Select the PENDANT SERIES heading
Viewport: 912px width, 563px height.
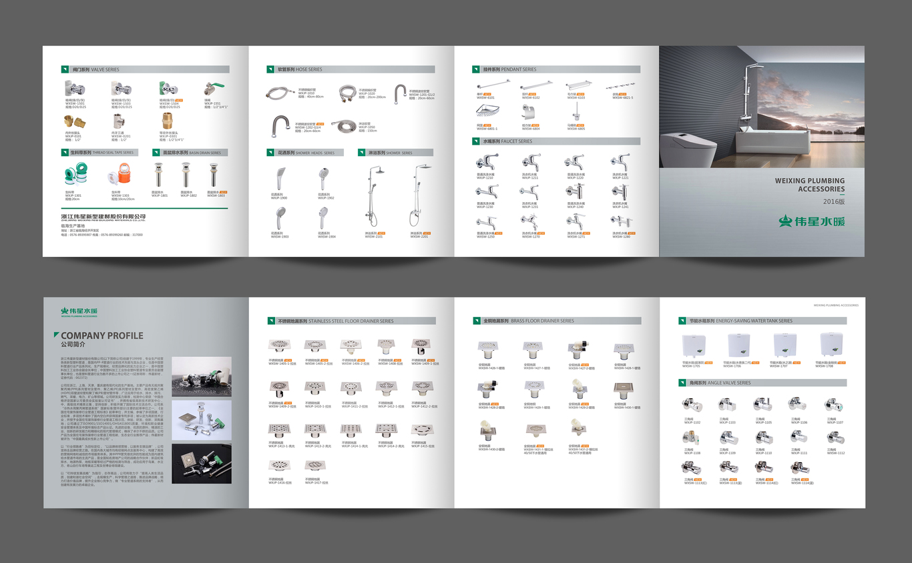click(x=519, y=69)
